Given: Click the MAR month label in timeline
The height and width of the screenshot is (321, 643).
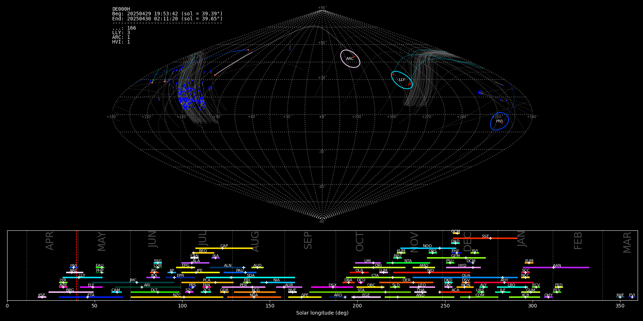Looking at the screenshot, I should (628, 242).
